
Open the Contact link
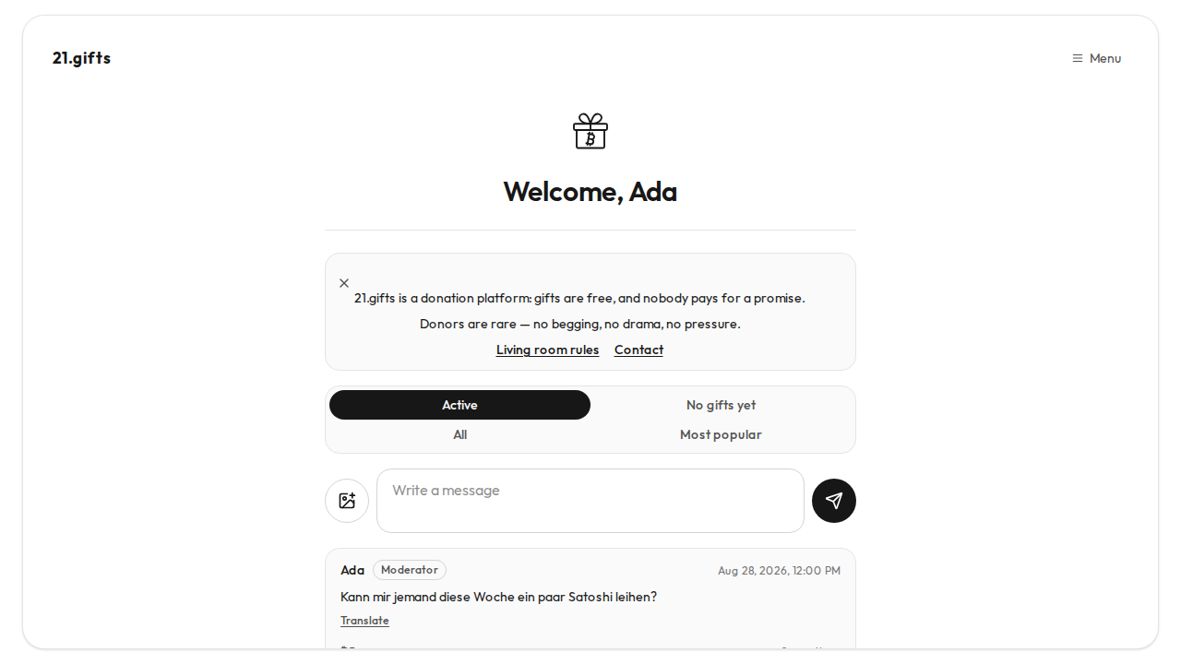638,350
